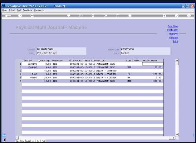Image resolution: width=196 pixels, height=143 pixels.
Task: Click Performance value 0.40
Action: click(159, 78)
